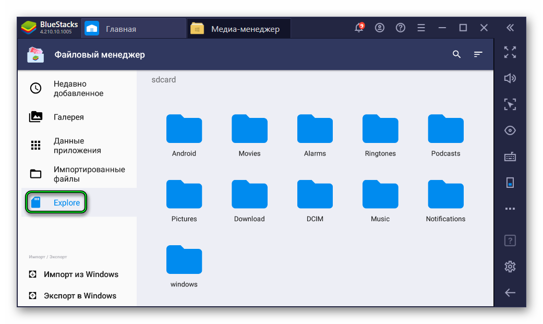The height and width of the screenshot is (324, 543).
Task: Click Импорт из Windows
Action: point(81,274)
